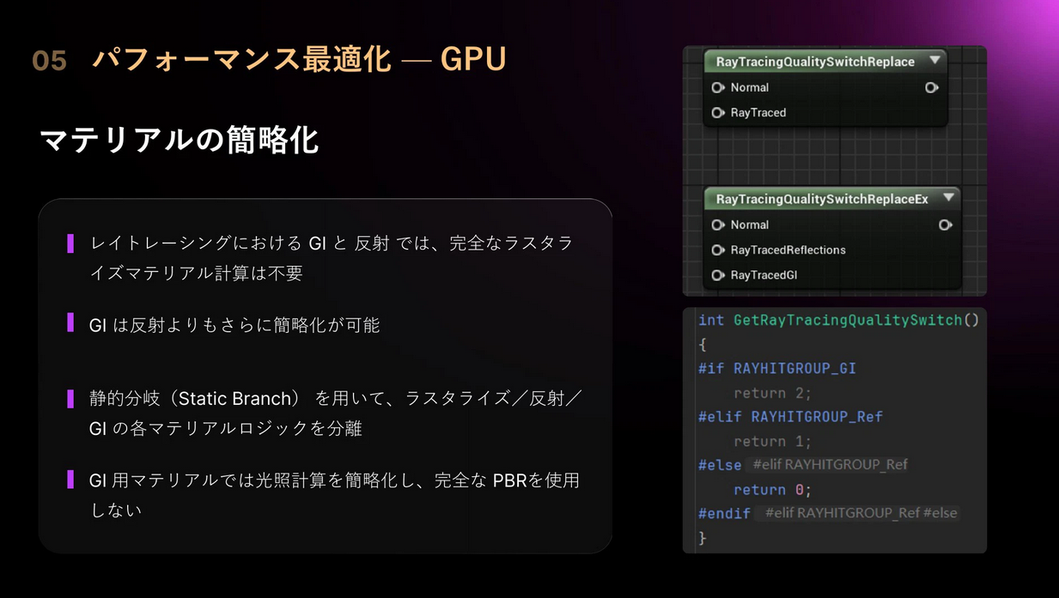Click the RayTracedGI input pin
Screen dimensions: 1059x598
click(718, 275)
